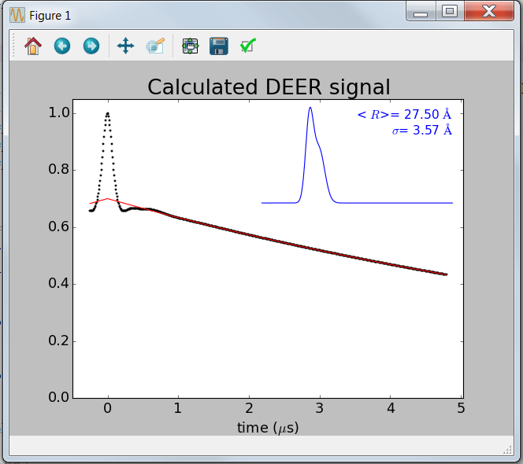Open axis parameters editor with green checkmark

[x=248, y=46]
